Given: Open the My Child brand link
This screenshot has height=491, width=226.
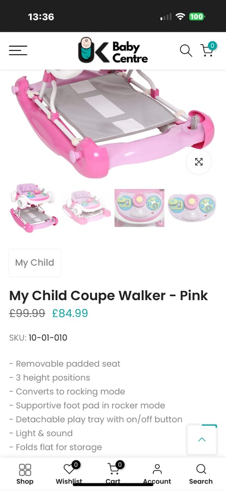Looking at the screenshot, I should click(x=34, y=263).
